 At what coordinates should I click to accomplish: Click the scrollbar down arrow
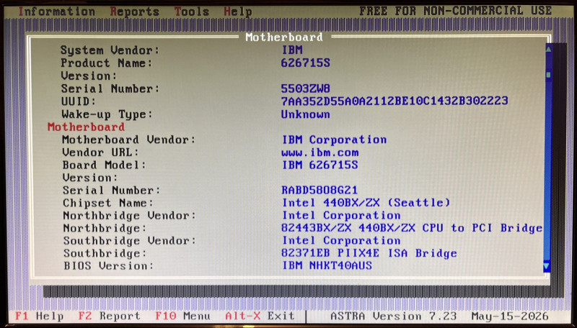point(547,266)
